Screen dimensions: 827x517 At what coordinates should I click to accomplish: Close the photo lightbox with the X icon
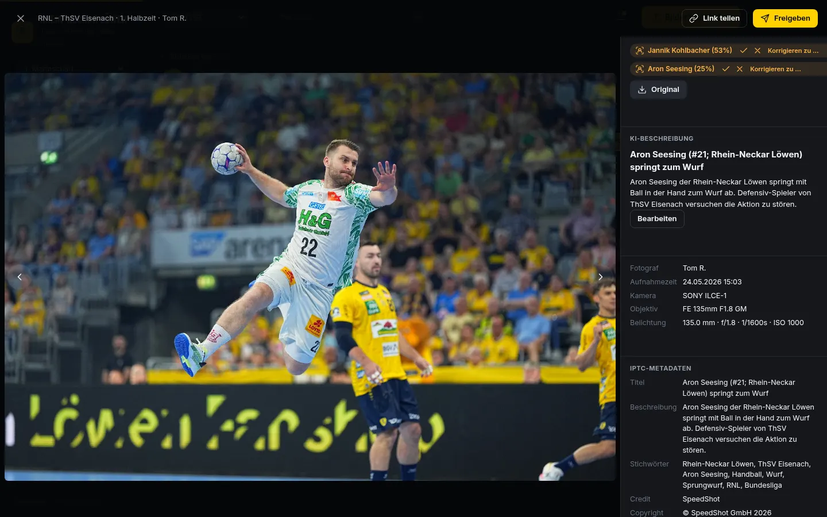pos(21,18)
